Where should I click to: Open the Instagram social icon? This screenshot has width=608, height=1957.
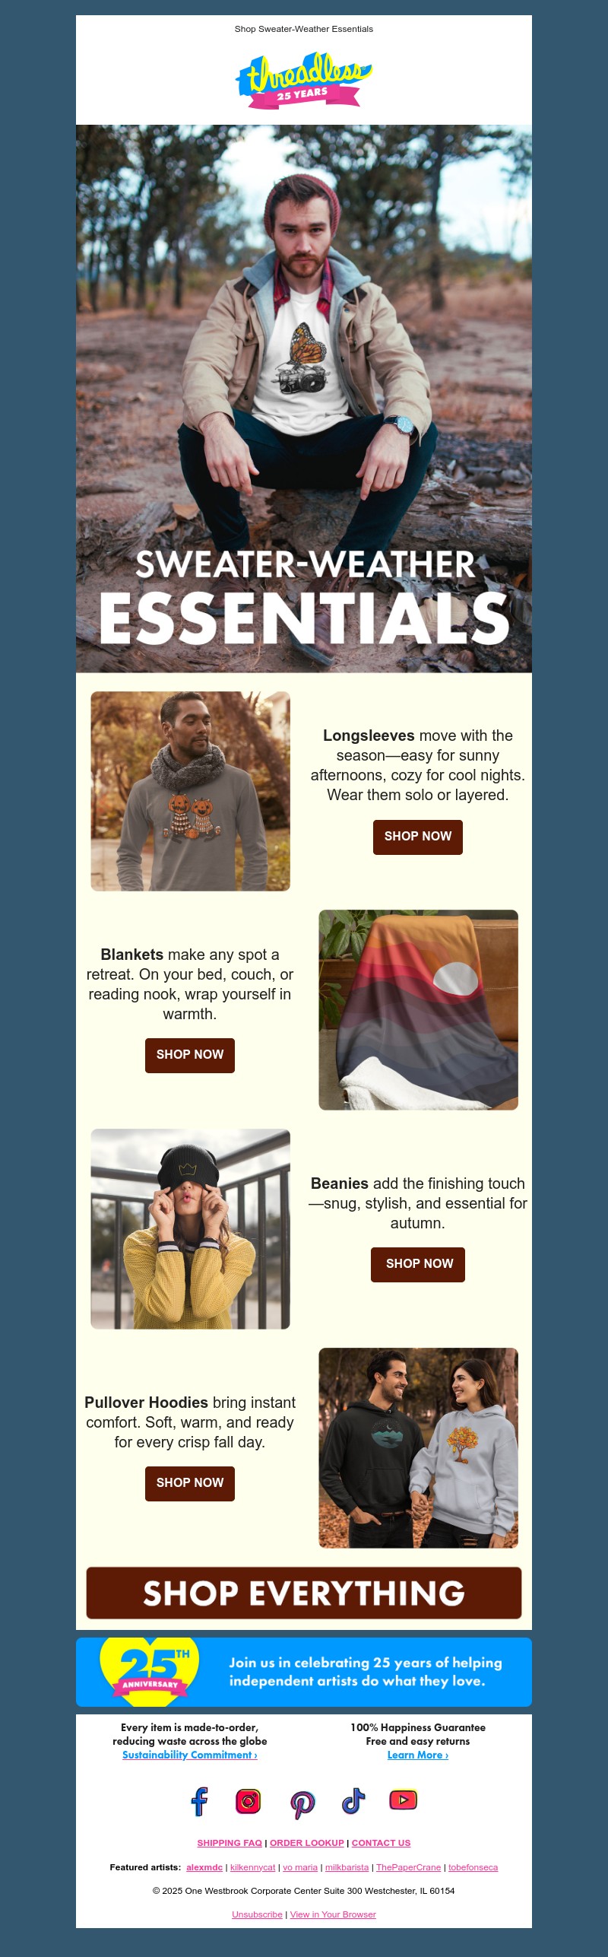pos(249,1801)
